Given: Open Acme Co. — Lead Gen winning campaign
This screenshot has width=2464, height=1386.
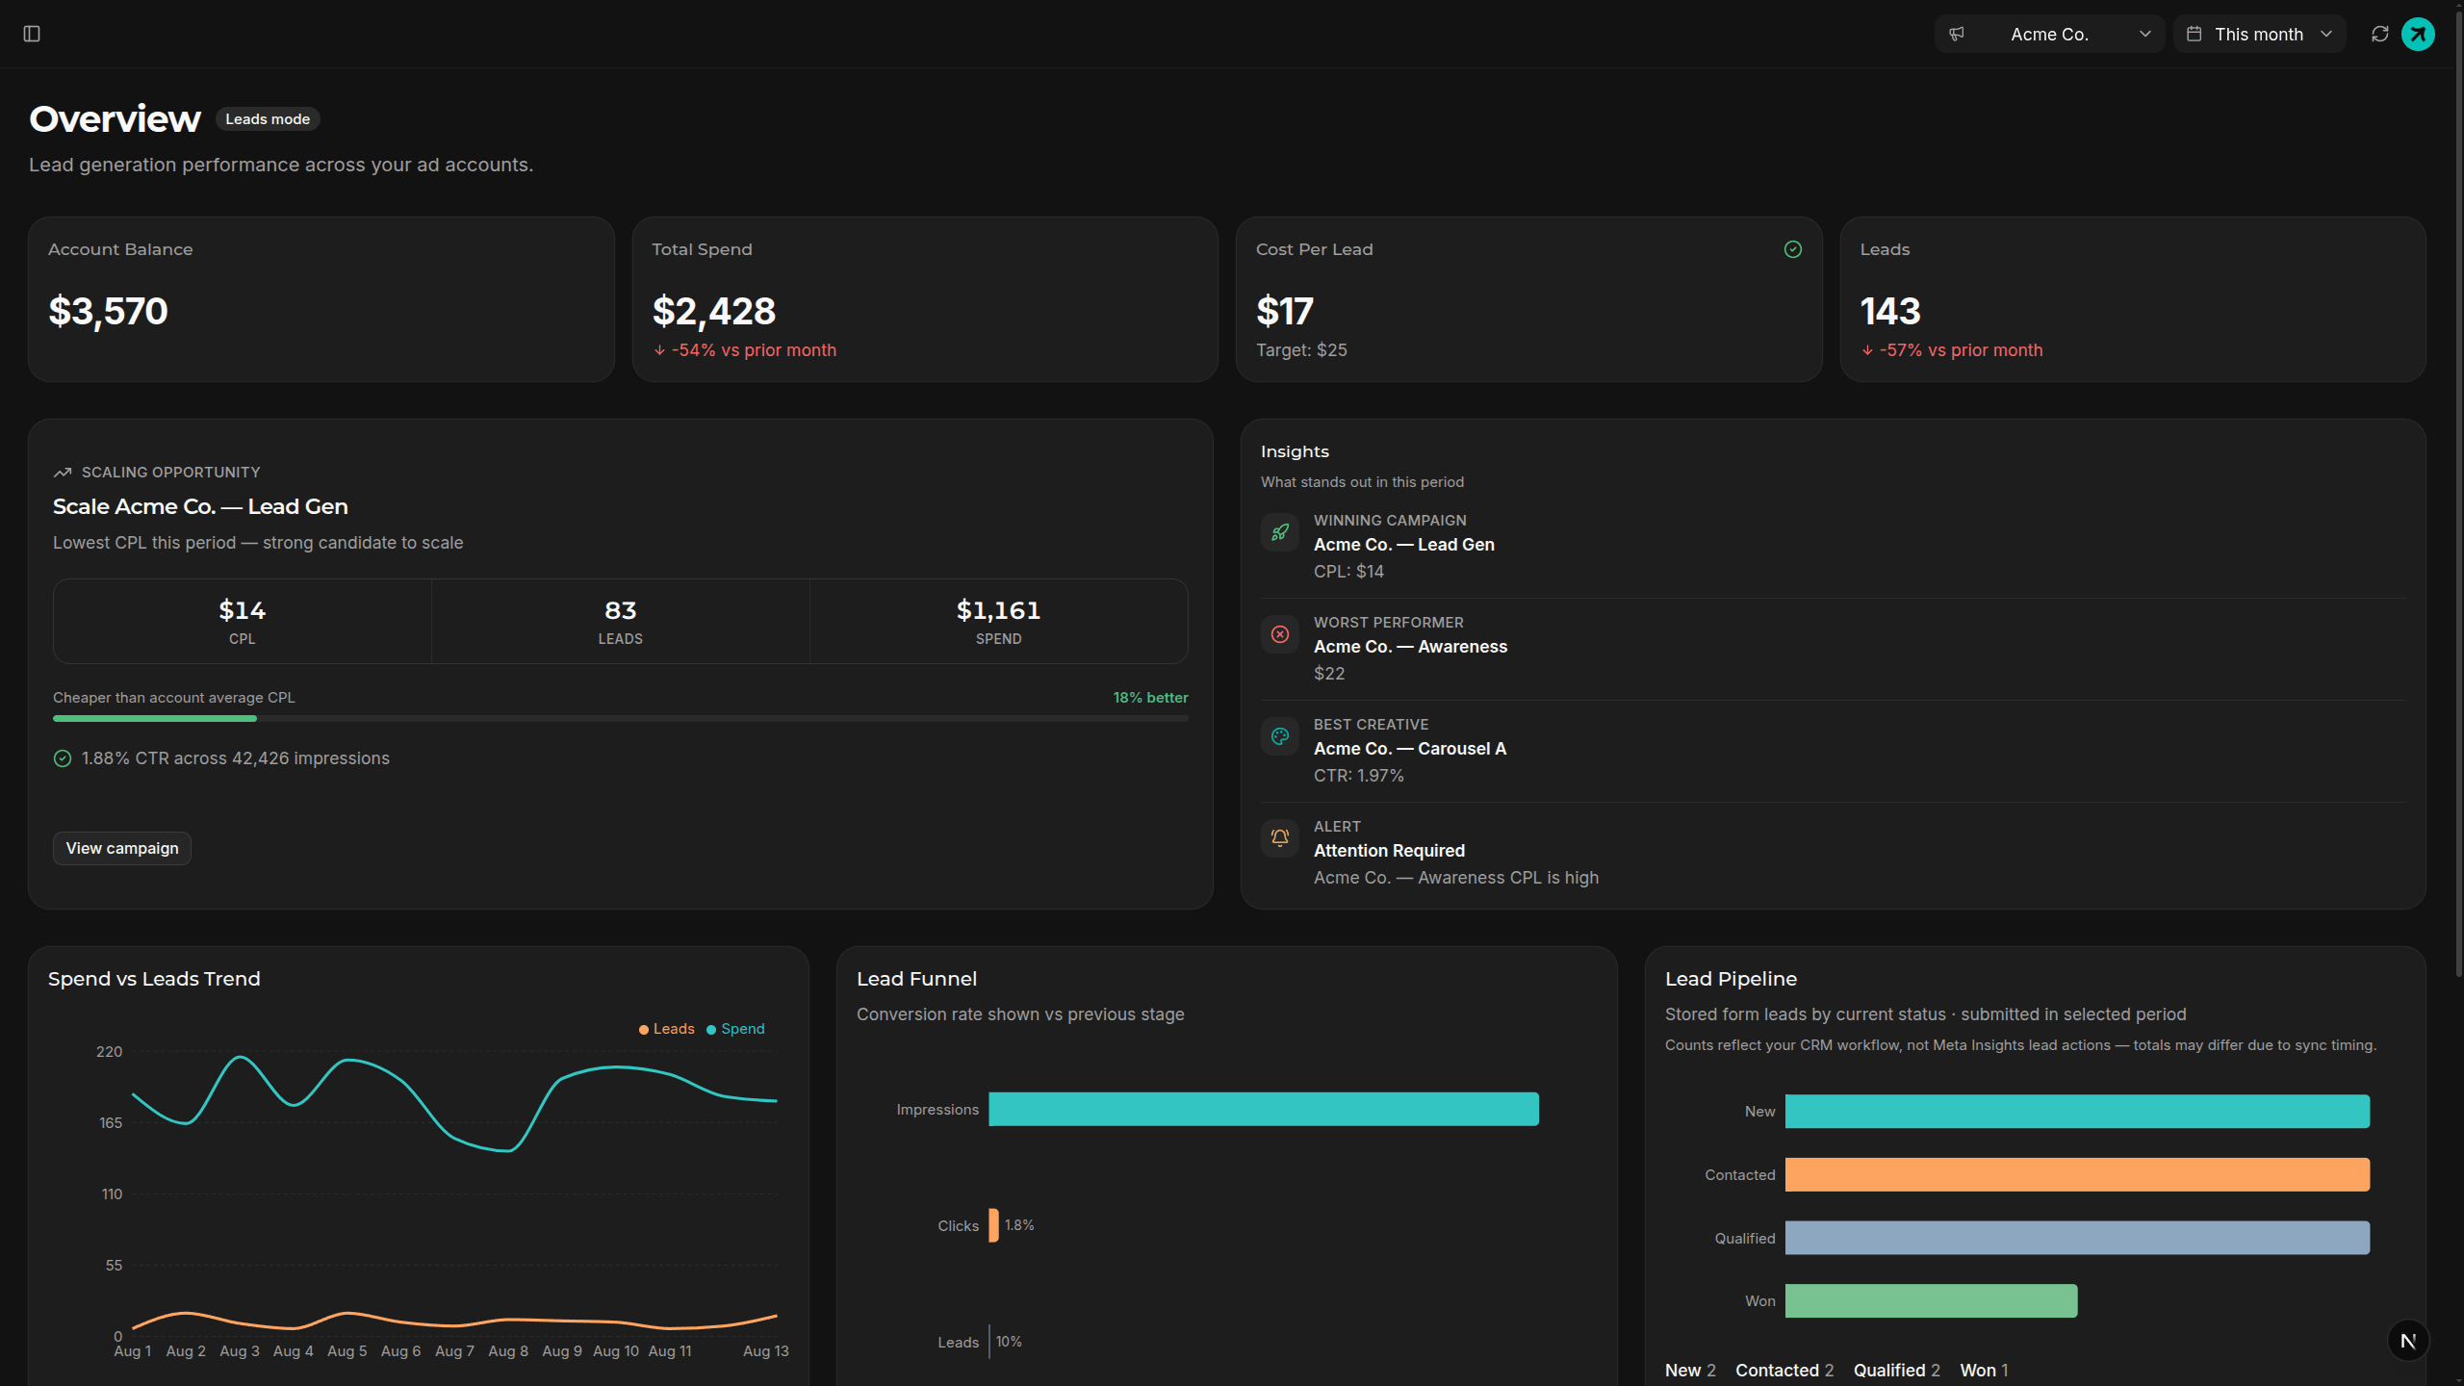Looking at the screenshot, I should click(1404, 545).
